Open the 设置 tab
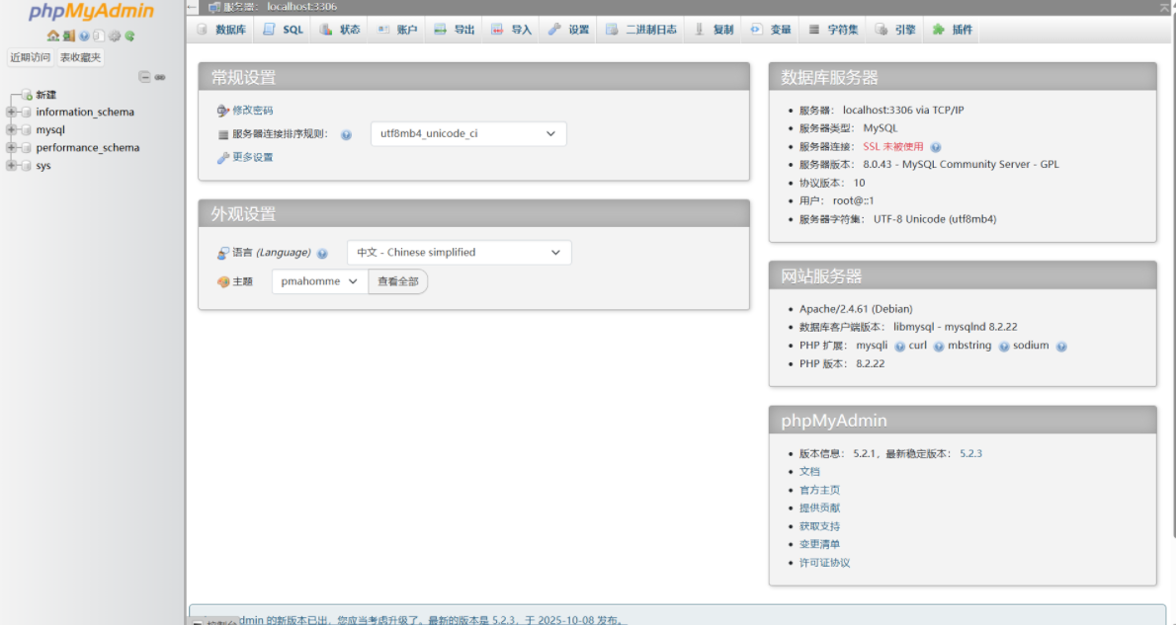The width and height of the screenshot is (1176, 625). click(x=568, y=30)
